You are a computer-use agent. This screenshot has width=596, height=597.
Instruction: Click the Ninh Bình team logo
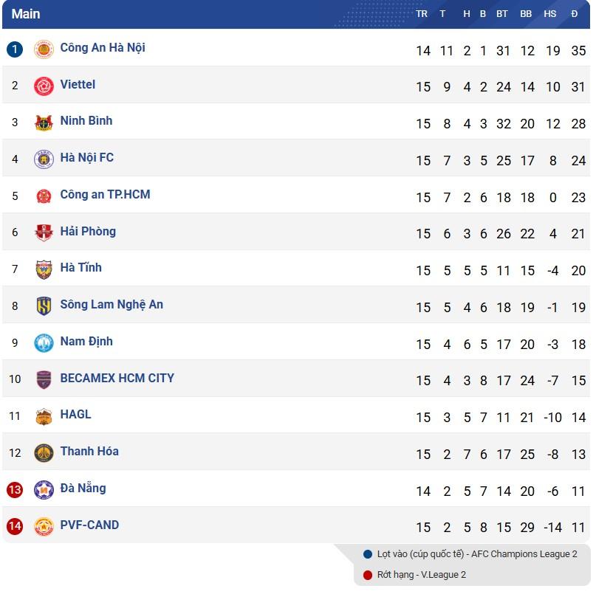tap(44, 122)
